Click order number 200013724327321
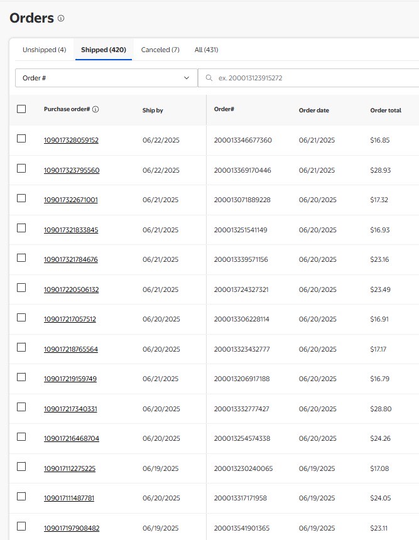419x540 pixels. click(241, 289)
